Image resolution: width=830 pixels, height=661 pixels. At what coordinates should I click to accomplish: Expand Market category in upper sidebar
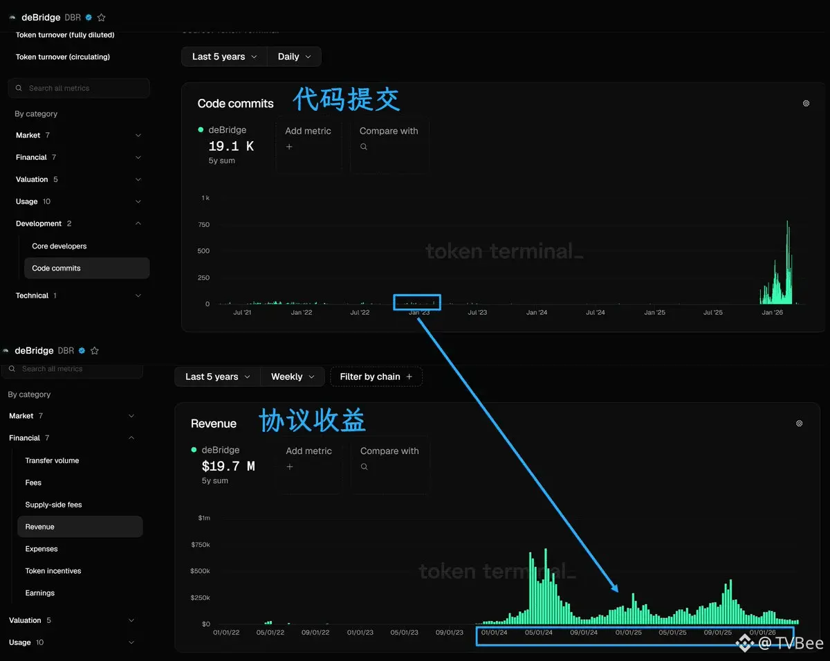point(79,136)
